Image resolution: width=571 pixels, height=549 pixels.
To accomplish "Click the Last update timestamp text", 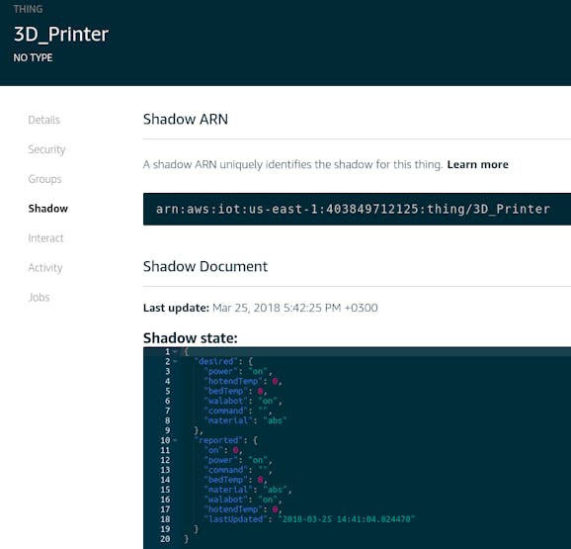I will click(x=295, y=308).
